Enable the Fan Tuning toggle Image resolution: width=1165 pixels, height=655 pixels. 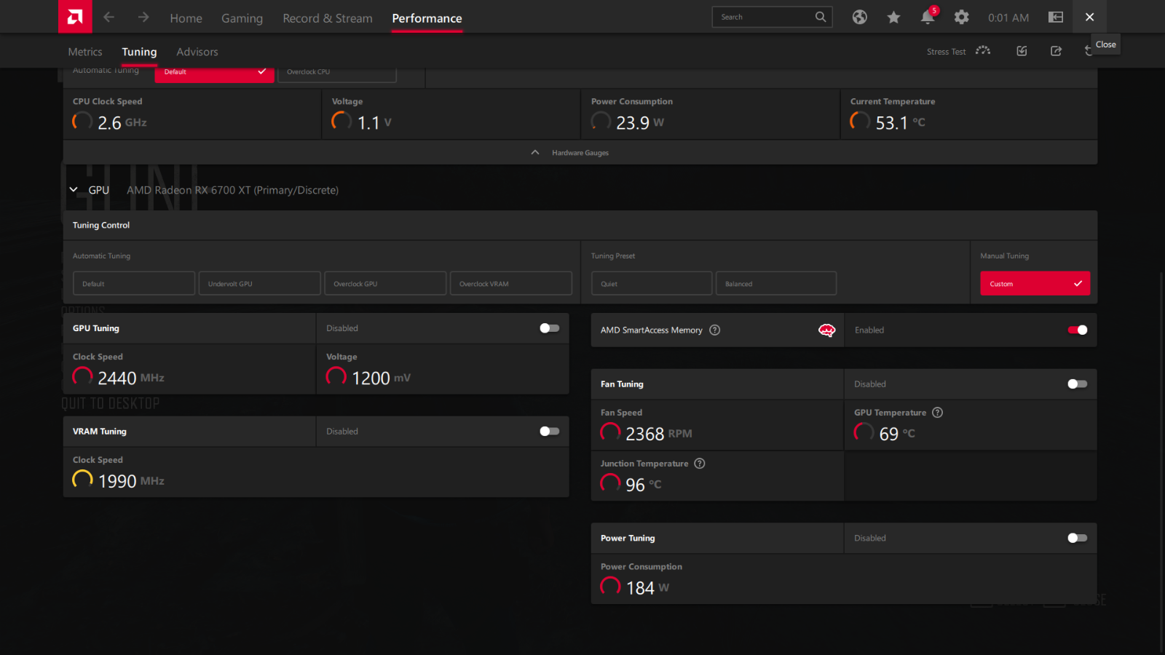(x=1078, y=384)
